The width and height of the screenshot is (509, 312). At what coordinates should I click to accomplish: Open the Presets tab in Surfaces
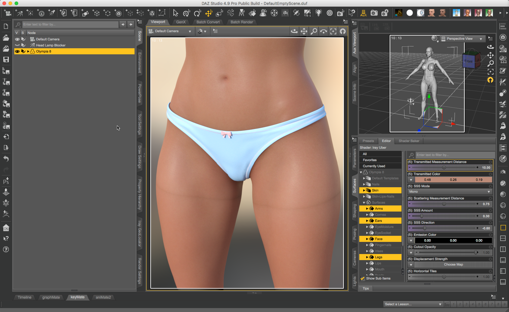click(x=368, y=141)
